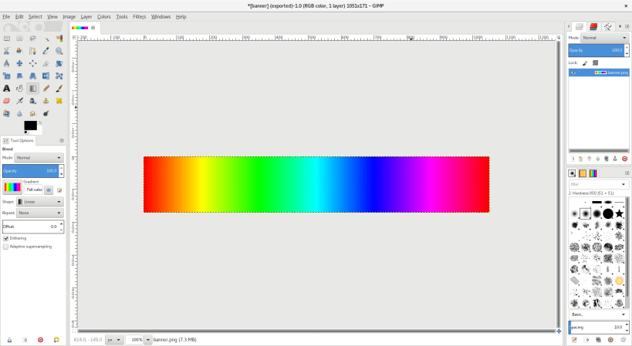Open the layer Mode Normal dropdown
The image size is (632, 346).
[x=605, y=38]
